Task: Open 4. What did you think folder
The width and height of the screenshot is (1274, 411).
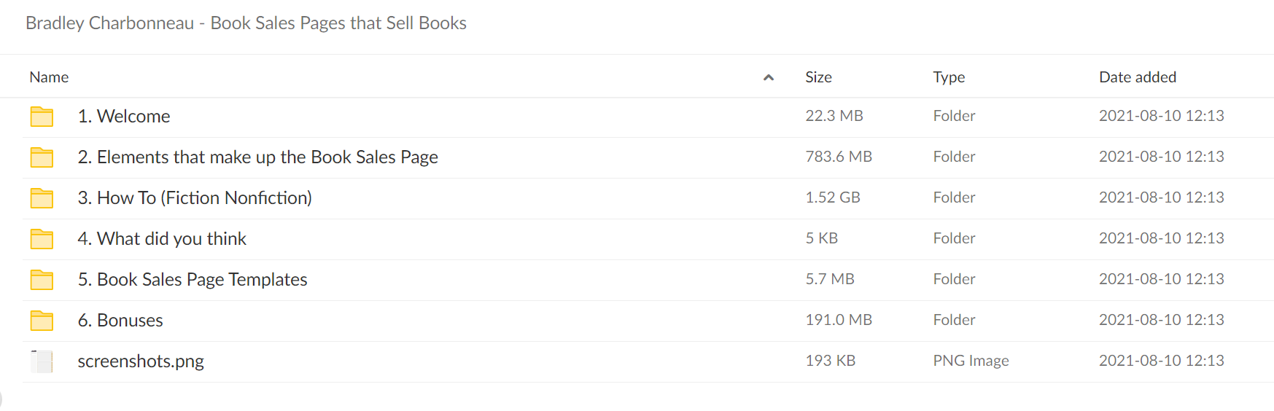Action: (162, 239)
